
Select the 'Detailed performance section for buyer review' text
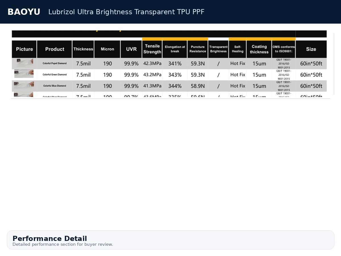point(63,244)
